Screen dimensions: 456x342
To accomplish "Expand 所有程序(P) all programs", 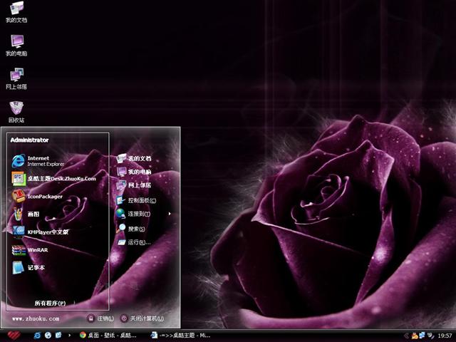I will point(50,304).
